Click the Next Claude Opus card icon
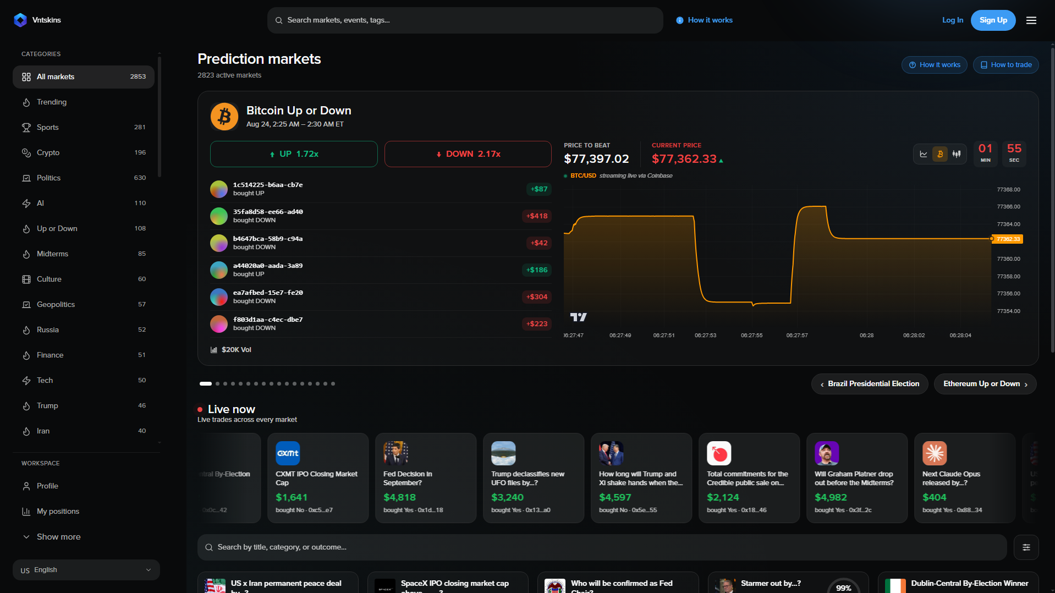This screenshot has width=1055, height=593. point(935,453)
